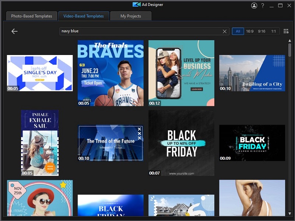Choose the house real estate template
Screen dimensions: 295x221
coord(181,206)
